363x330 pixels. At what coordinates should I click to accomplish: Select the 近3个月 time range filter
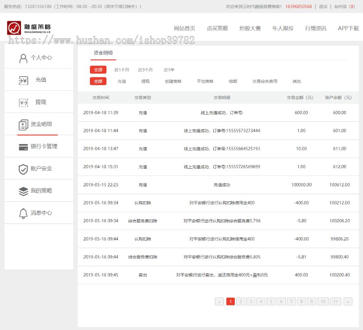145,70
